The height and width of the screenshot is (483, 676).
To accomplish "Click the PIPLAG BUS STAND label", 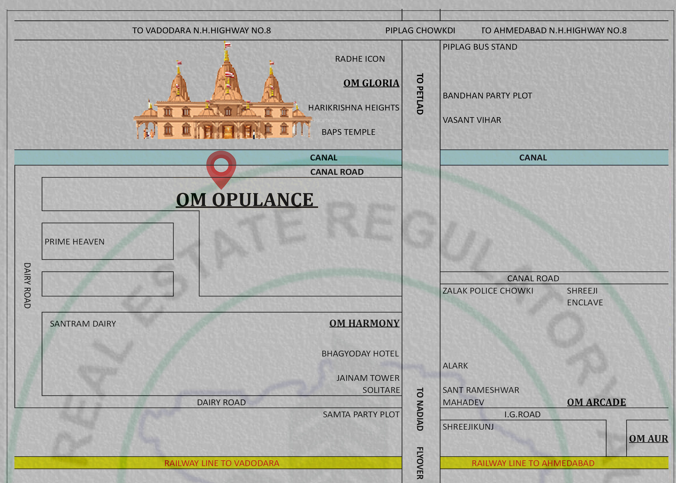I will [480, 47].
